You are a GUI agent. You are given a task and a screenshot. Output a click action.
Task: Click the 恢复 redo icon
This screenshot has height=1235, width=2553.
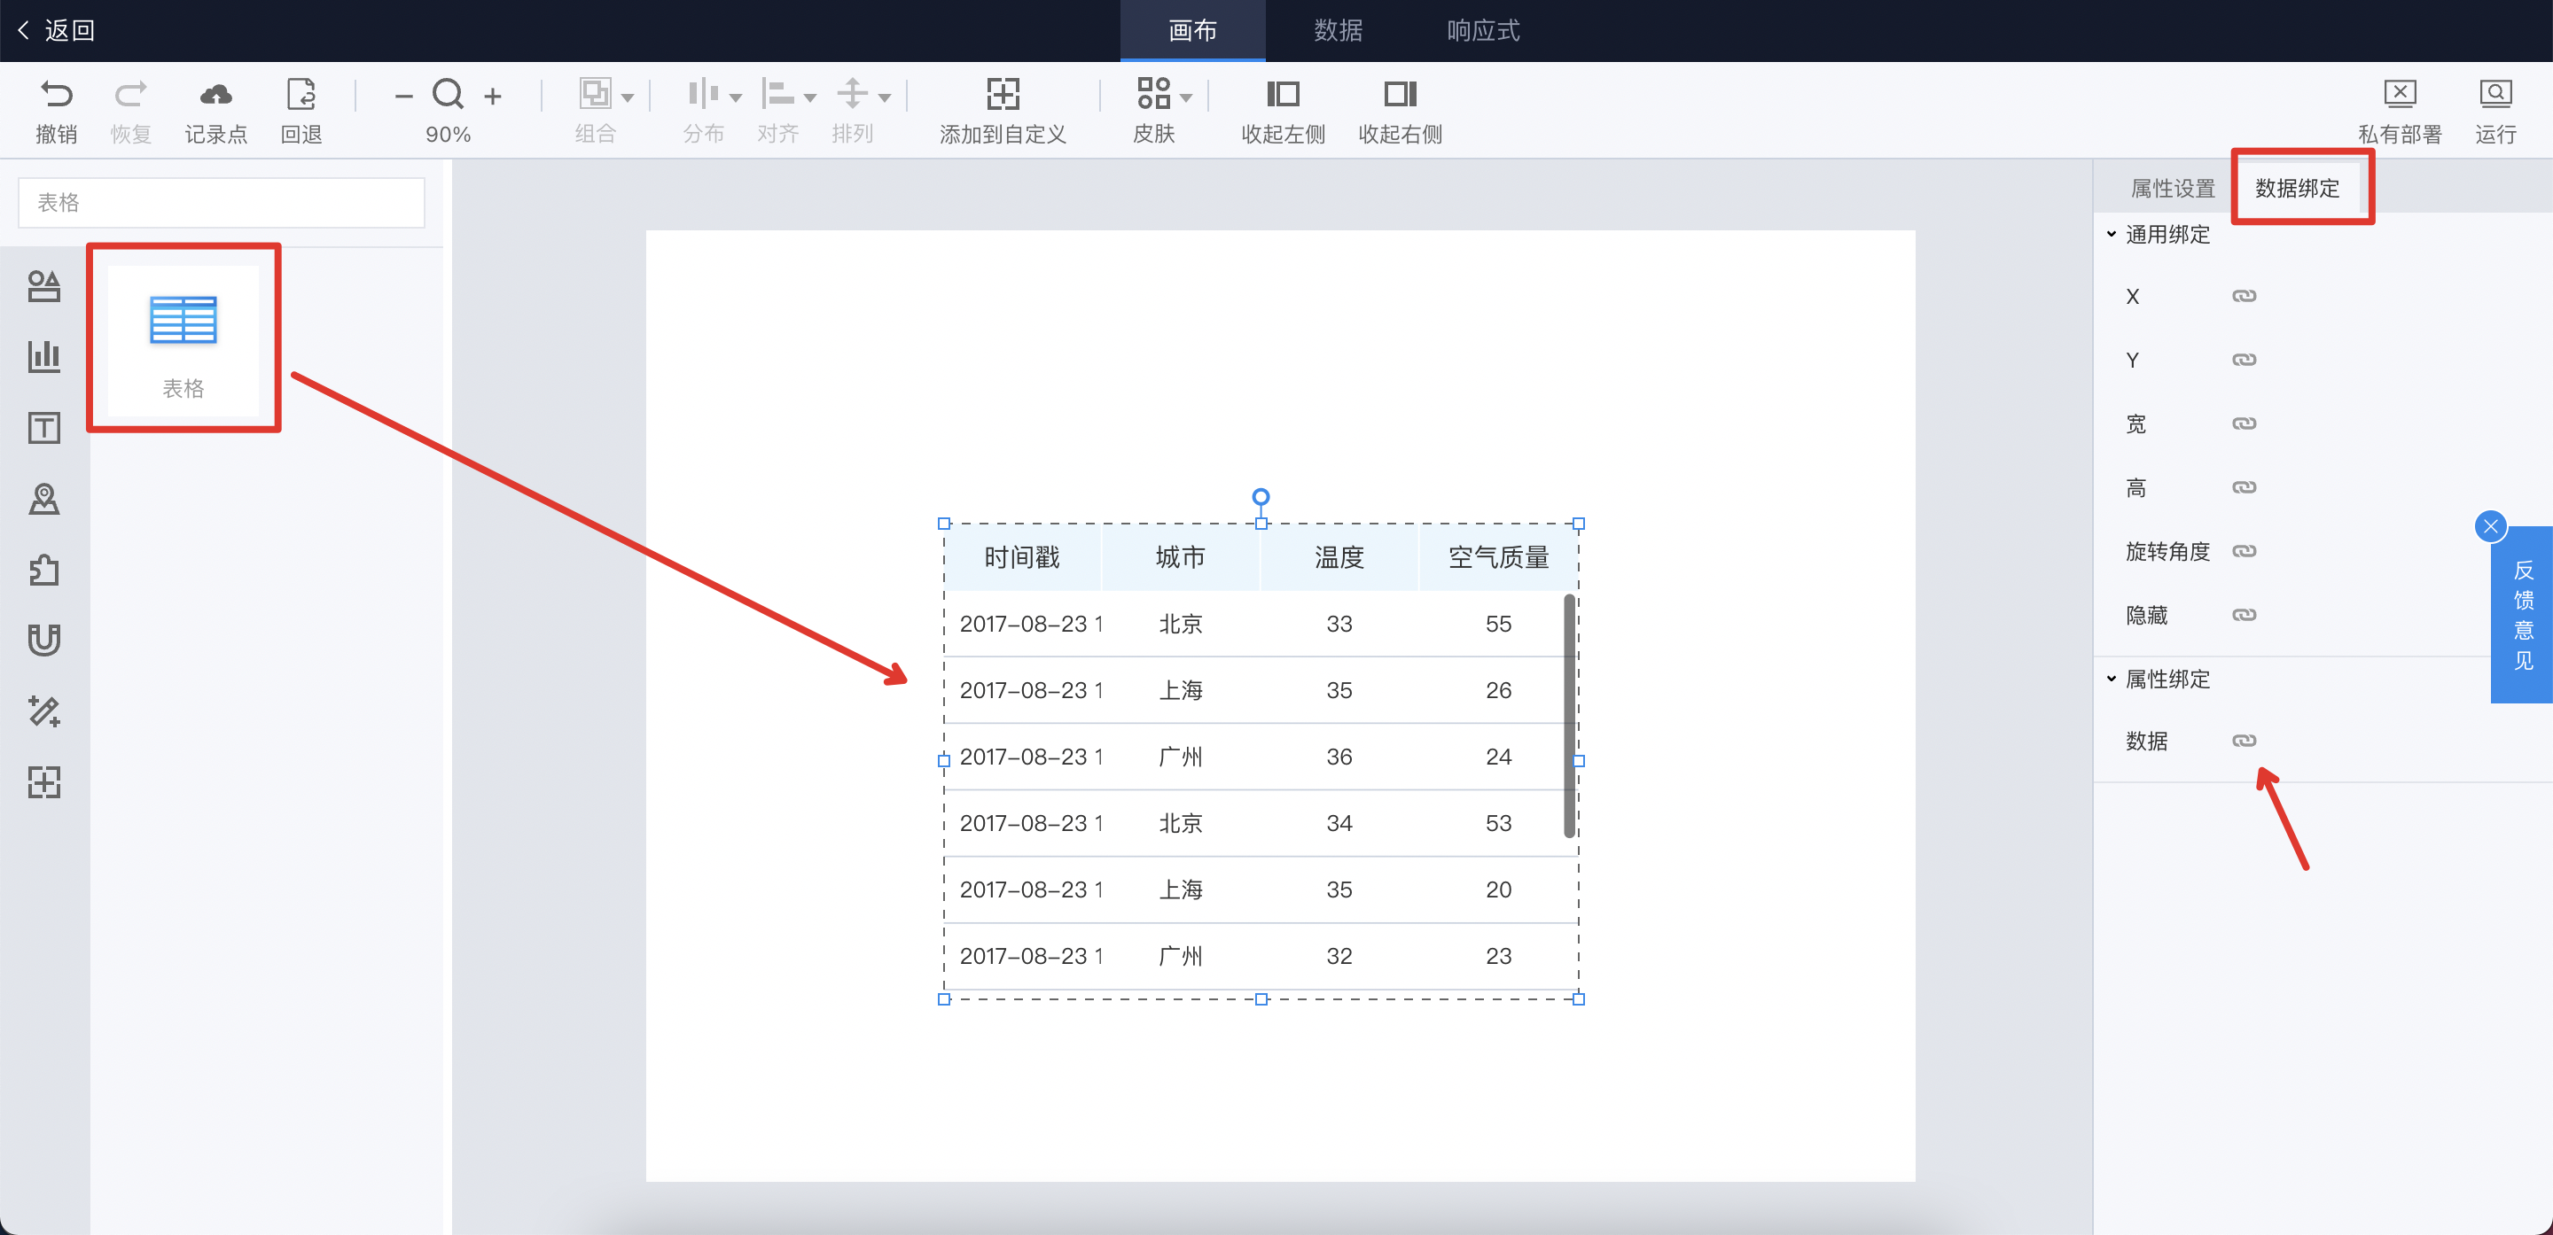(131, 94)
